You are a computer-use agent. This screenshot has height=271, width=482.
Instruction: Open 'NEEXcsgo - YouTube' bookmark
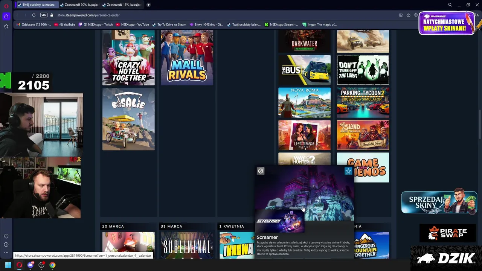[x=133, y=24]
